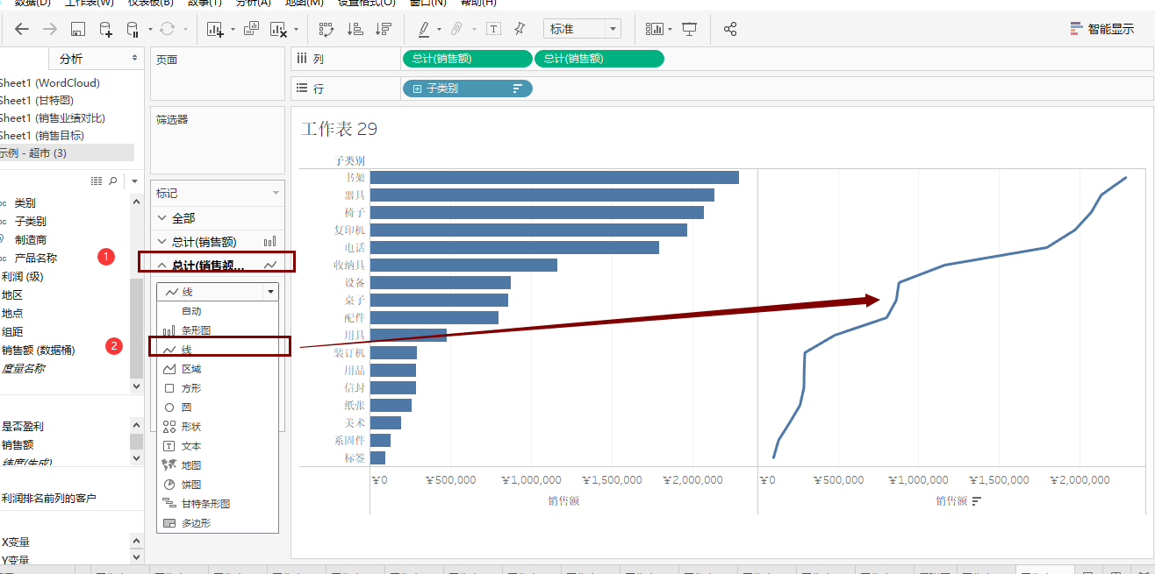Click the view data list icon in data pane
Screen dimensions: 1155x574
tap(97, 181)
